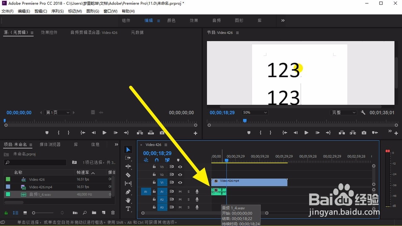Select Video 426.mp4 clip on timeline
This screenshot has height=226, width=402.
(x=250, y=183)
